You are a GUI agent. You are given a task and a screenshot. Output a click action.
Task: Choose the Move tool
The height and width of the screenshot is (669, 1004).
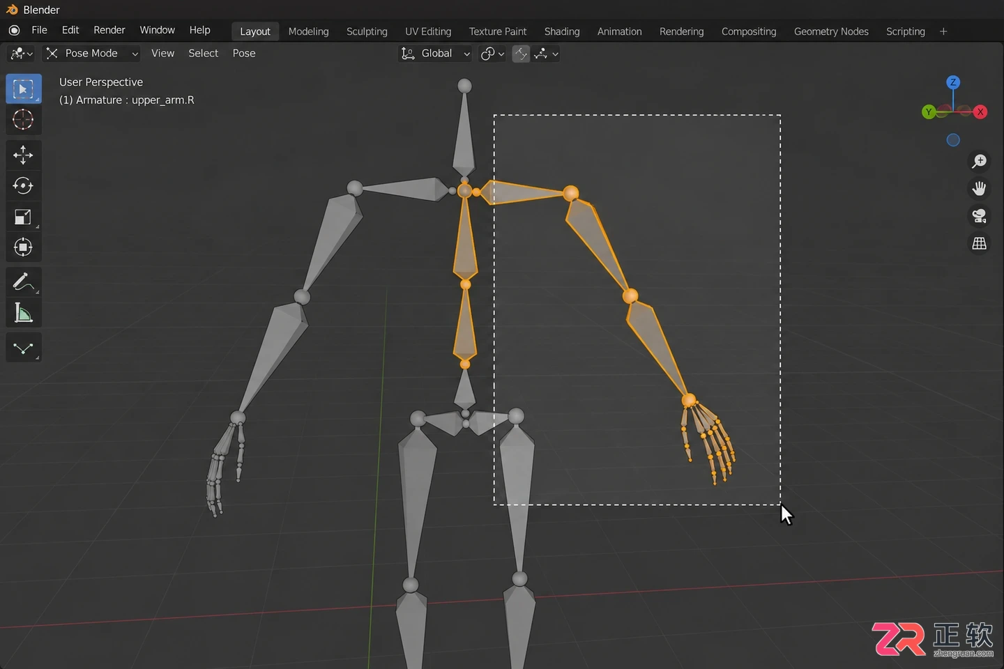click(23, 155)
